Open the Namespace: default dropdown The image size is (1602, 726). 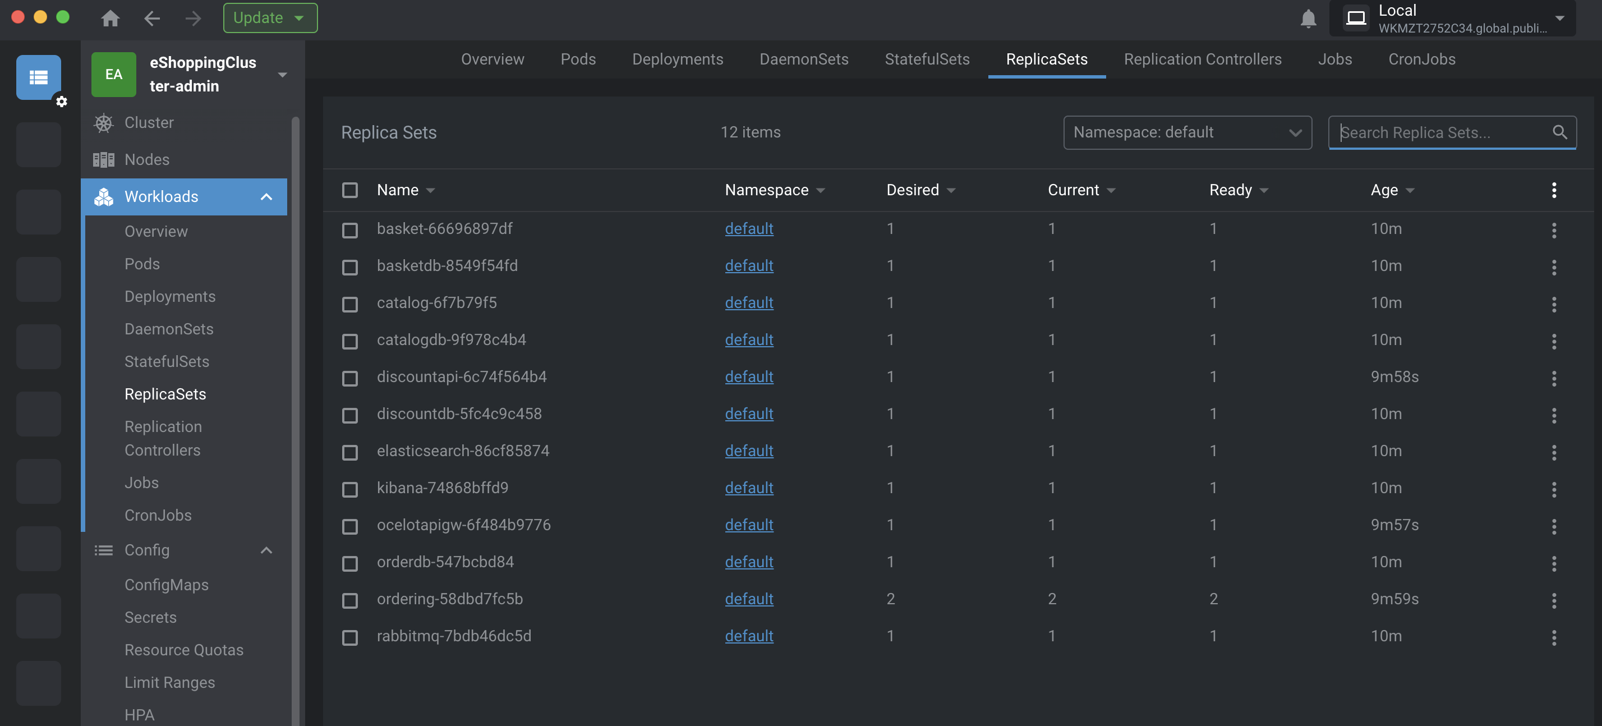[1187, 132]
